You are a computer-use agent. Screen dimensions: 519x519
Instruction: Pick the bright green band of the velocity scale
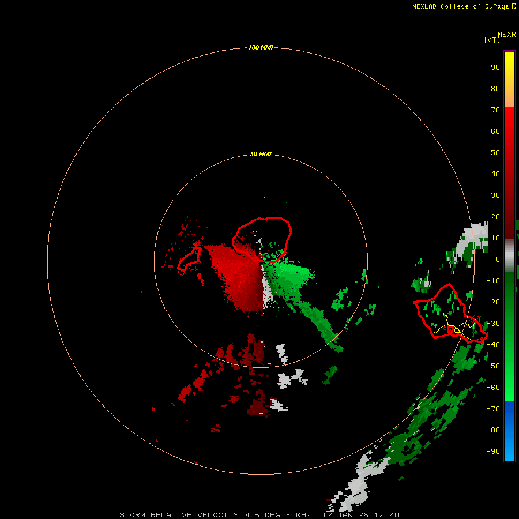509,374
